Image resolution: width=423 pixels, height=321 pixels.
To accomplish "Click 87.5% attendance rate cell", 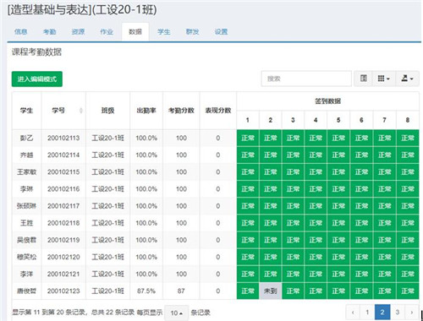I will [146, 291].
